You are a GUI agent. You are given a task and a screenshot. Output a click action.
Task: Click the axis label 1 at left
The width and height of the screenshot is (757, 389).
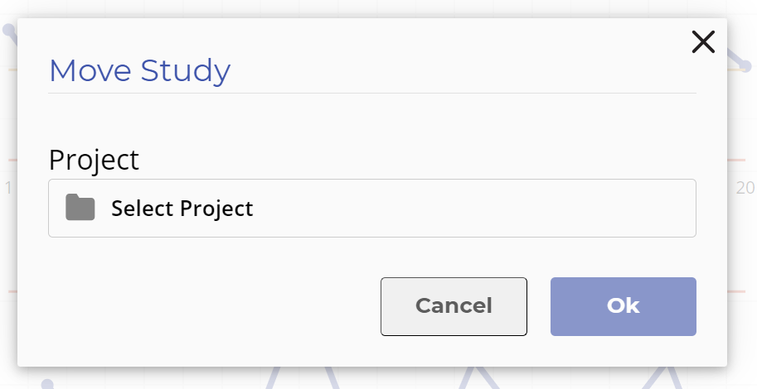8,188
